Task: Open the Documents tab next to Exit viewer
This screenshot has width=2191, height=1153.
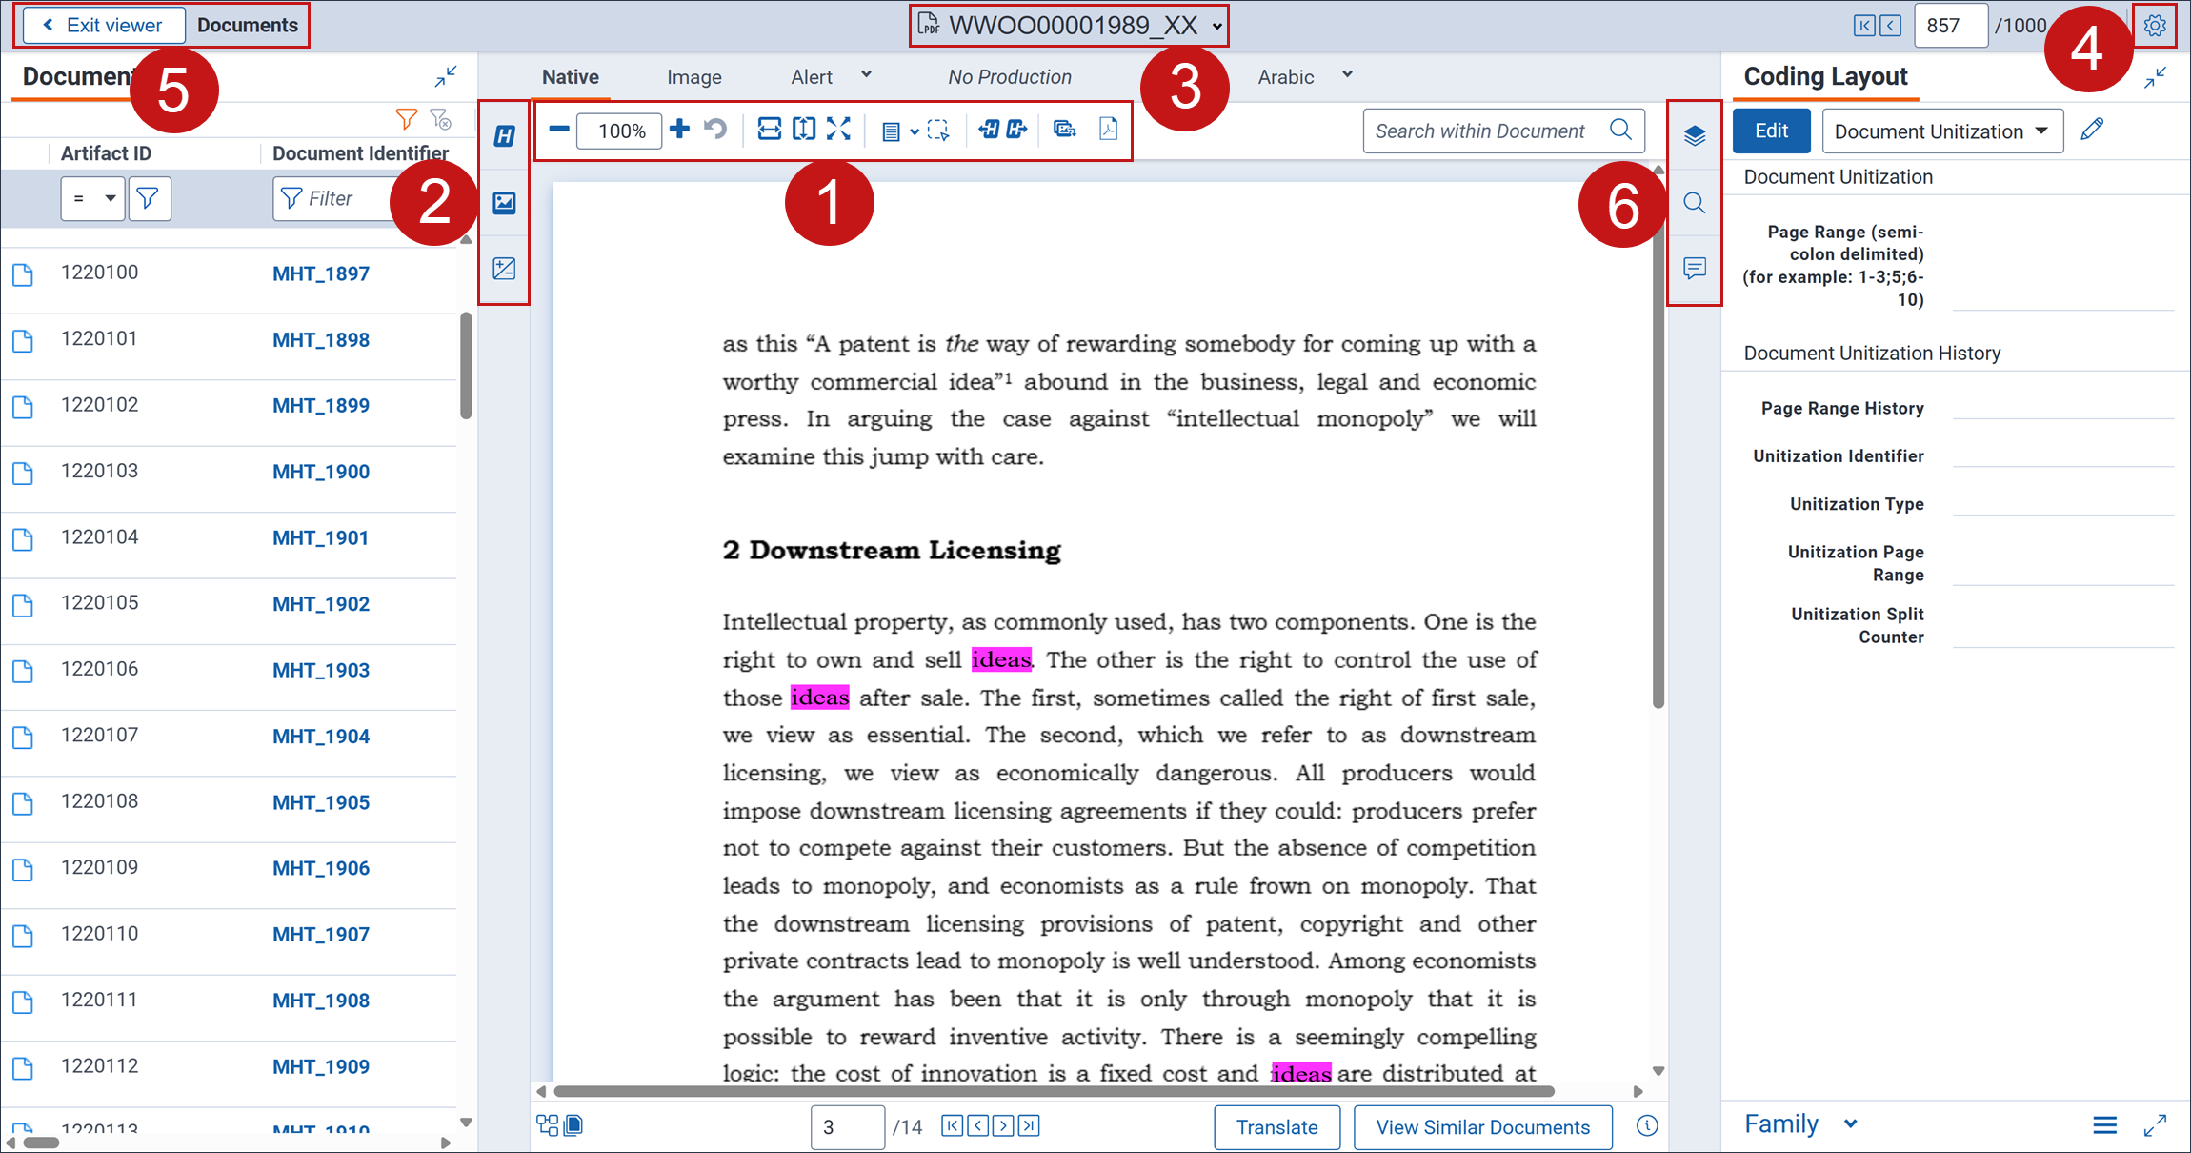Action: pyautogui.click(x=248, y=26)
